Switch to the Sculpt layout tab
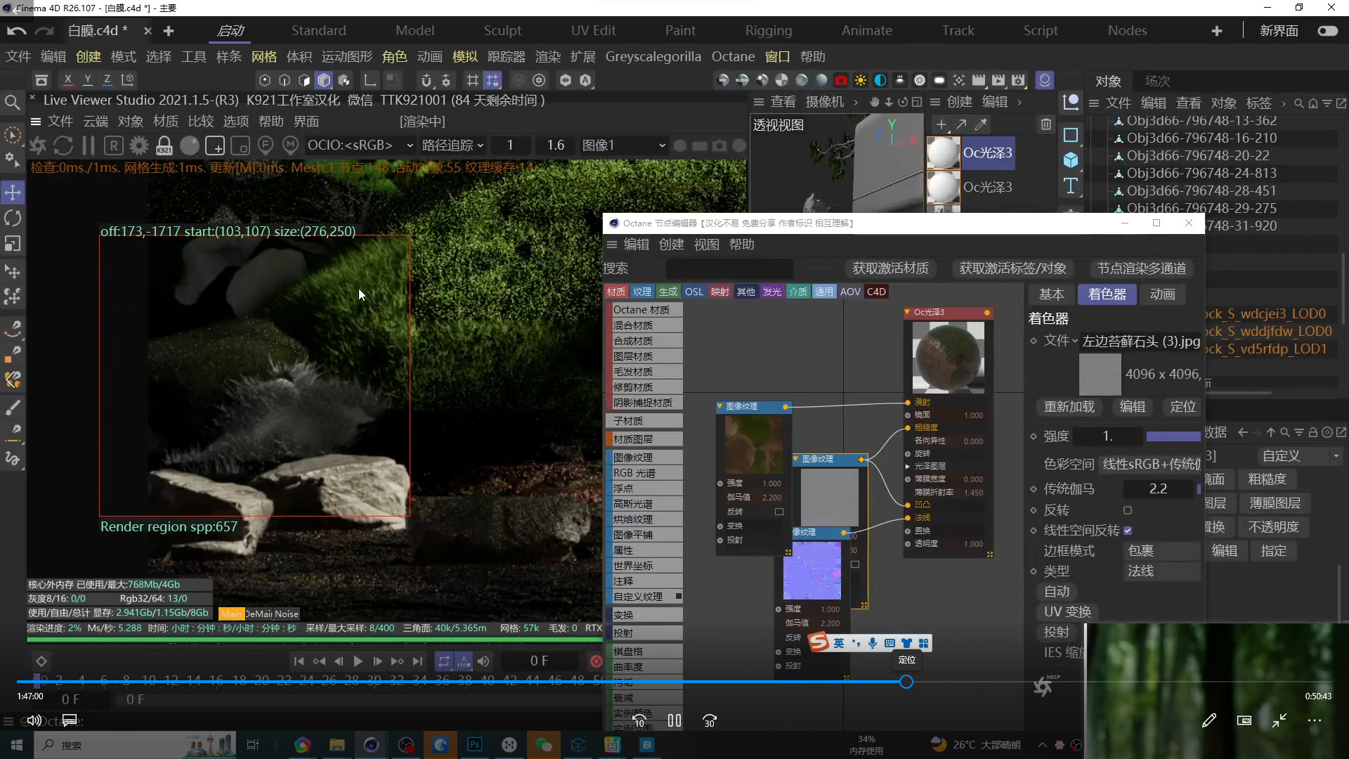The width and height of the screenshot is (1349, 759). click(x=502, y=31)
